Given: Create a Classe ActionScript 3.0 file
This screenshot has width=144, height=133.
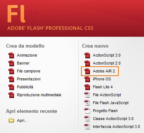Looking at the screenshot, I should tap(113, 119).
